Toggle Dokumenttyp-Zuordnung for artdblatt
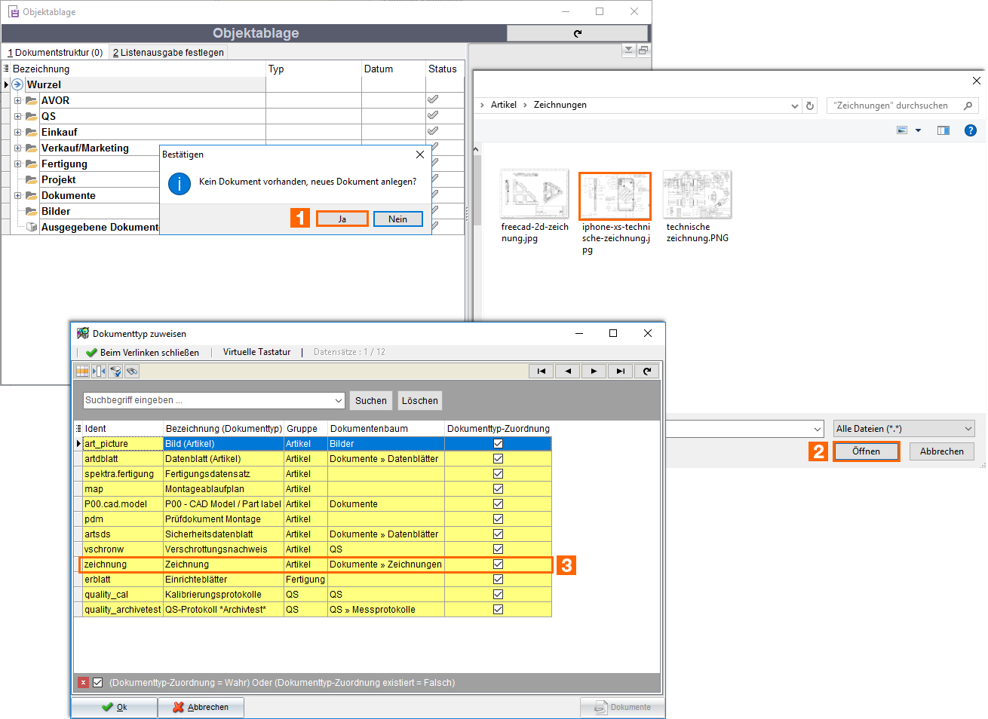Image resolution: width=988 pixels, height=719 pixels. (498, 458)
